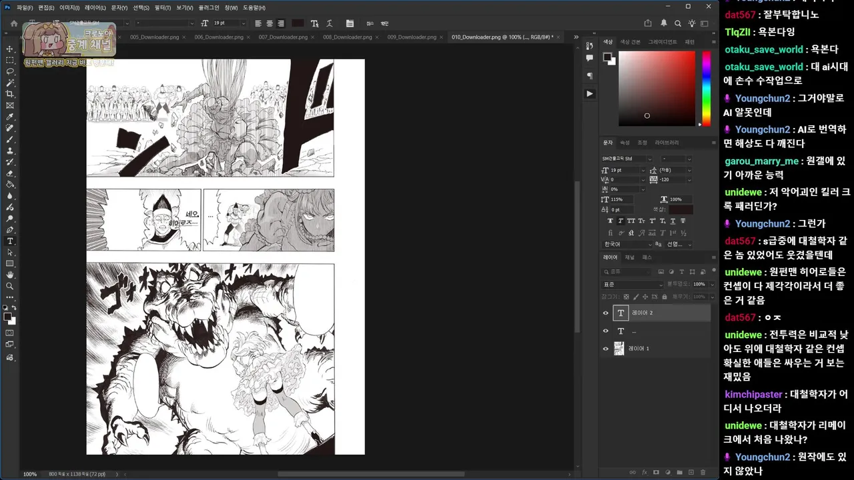
Task: Click the horizontal canvas scrollbar
Action: click(x=371, y=474)
